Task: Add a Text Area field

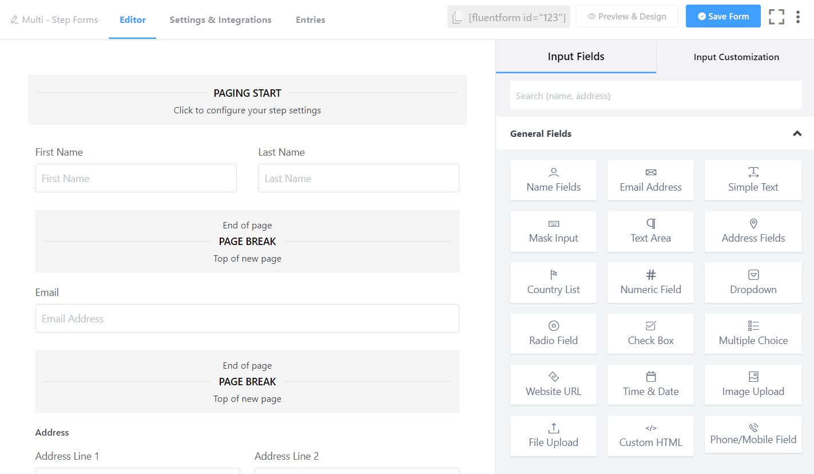Action: click(x=650, y=231)
